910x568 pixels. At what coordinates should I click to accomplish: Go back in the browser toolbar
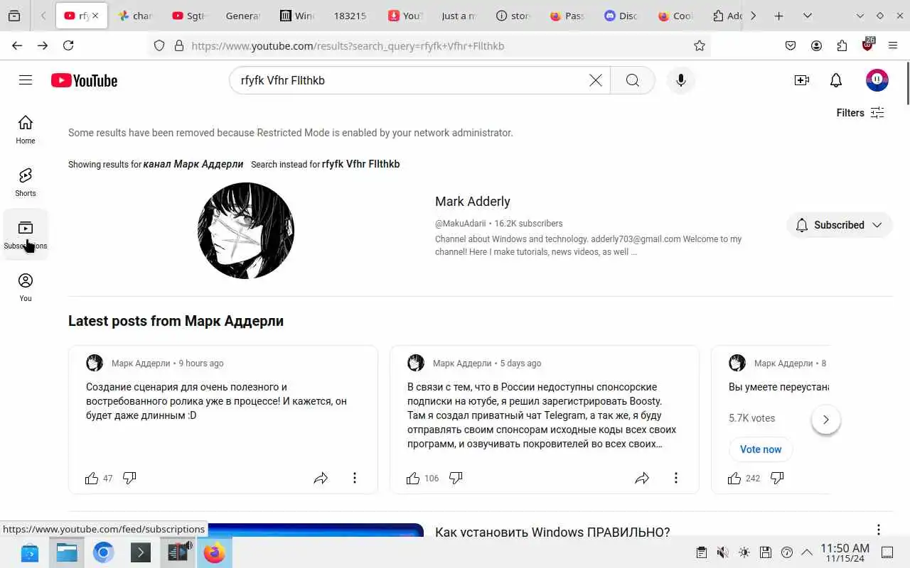click(17, 45)
